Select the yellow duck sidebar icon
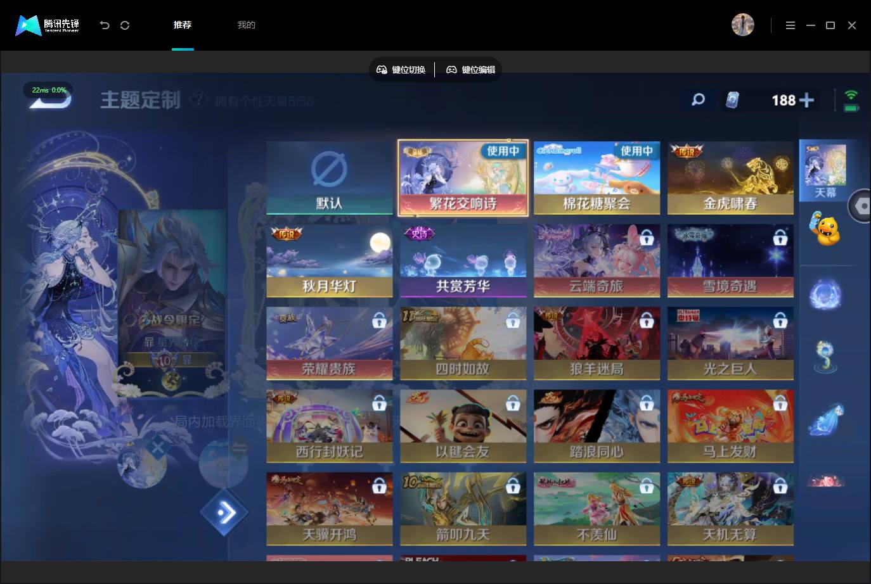The width and height of the screenshot is (871, 584). click(x=825, y=229)
